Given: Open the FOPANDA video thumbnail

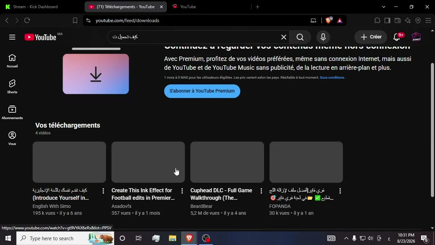Looking at the screenshot, I should pyautogui.click(x=306, y=162).
